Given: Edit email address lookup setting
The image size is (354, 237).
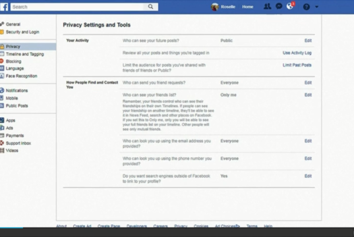Looking at the screenshot, I should click(308, 141).
